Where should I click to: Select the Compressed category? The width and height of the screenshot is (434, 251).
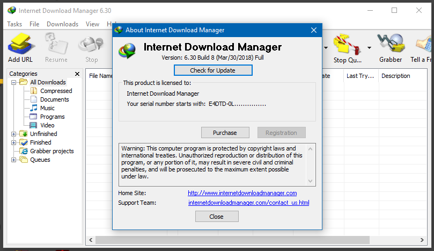point(56,91)
